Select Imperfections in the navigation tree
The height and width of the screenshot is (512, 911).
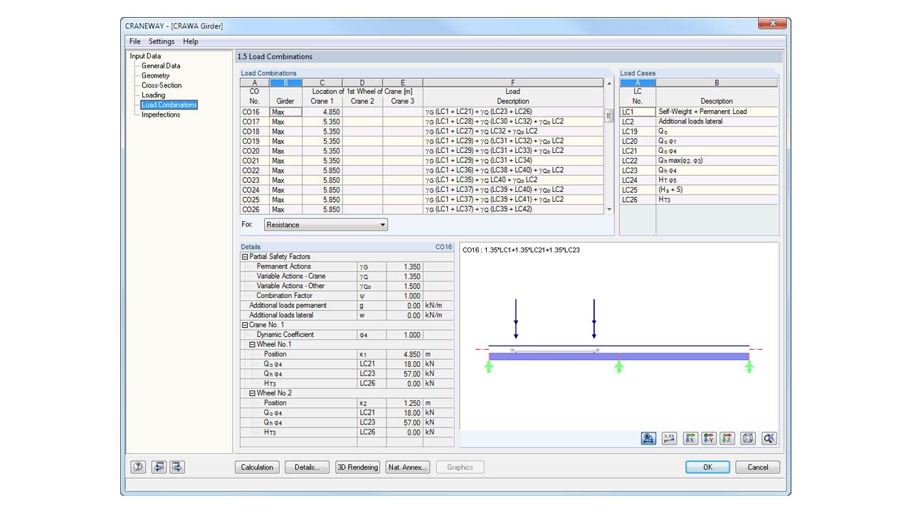click(x=161, y=114)
